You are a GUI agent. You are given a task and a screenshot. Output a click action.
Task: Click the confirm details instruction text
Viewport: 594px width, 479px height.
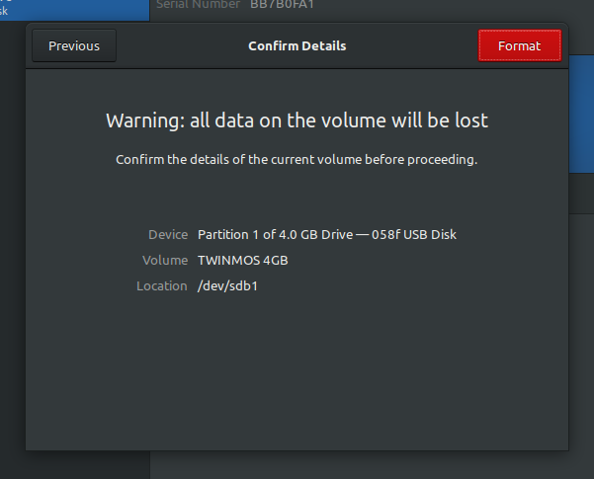click(x=297, y=160)
